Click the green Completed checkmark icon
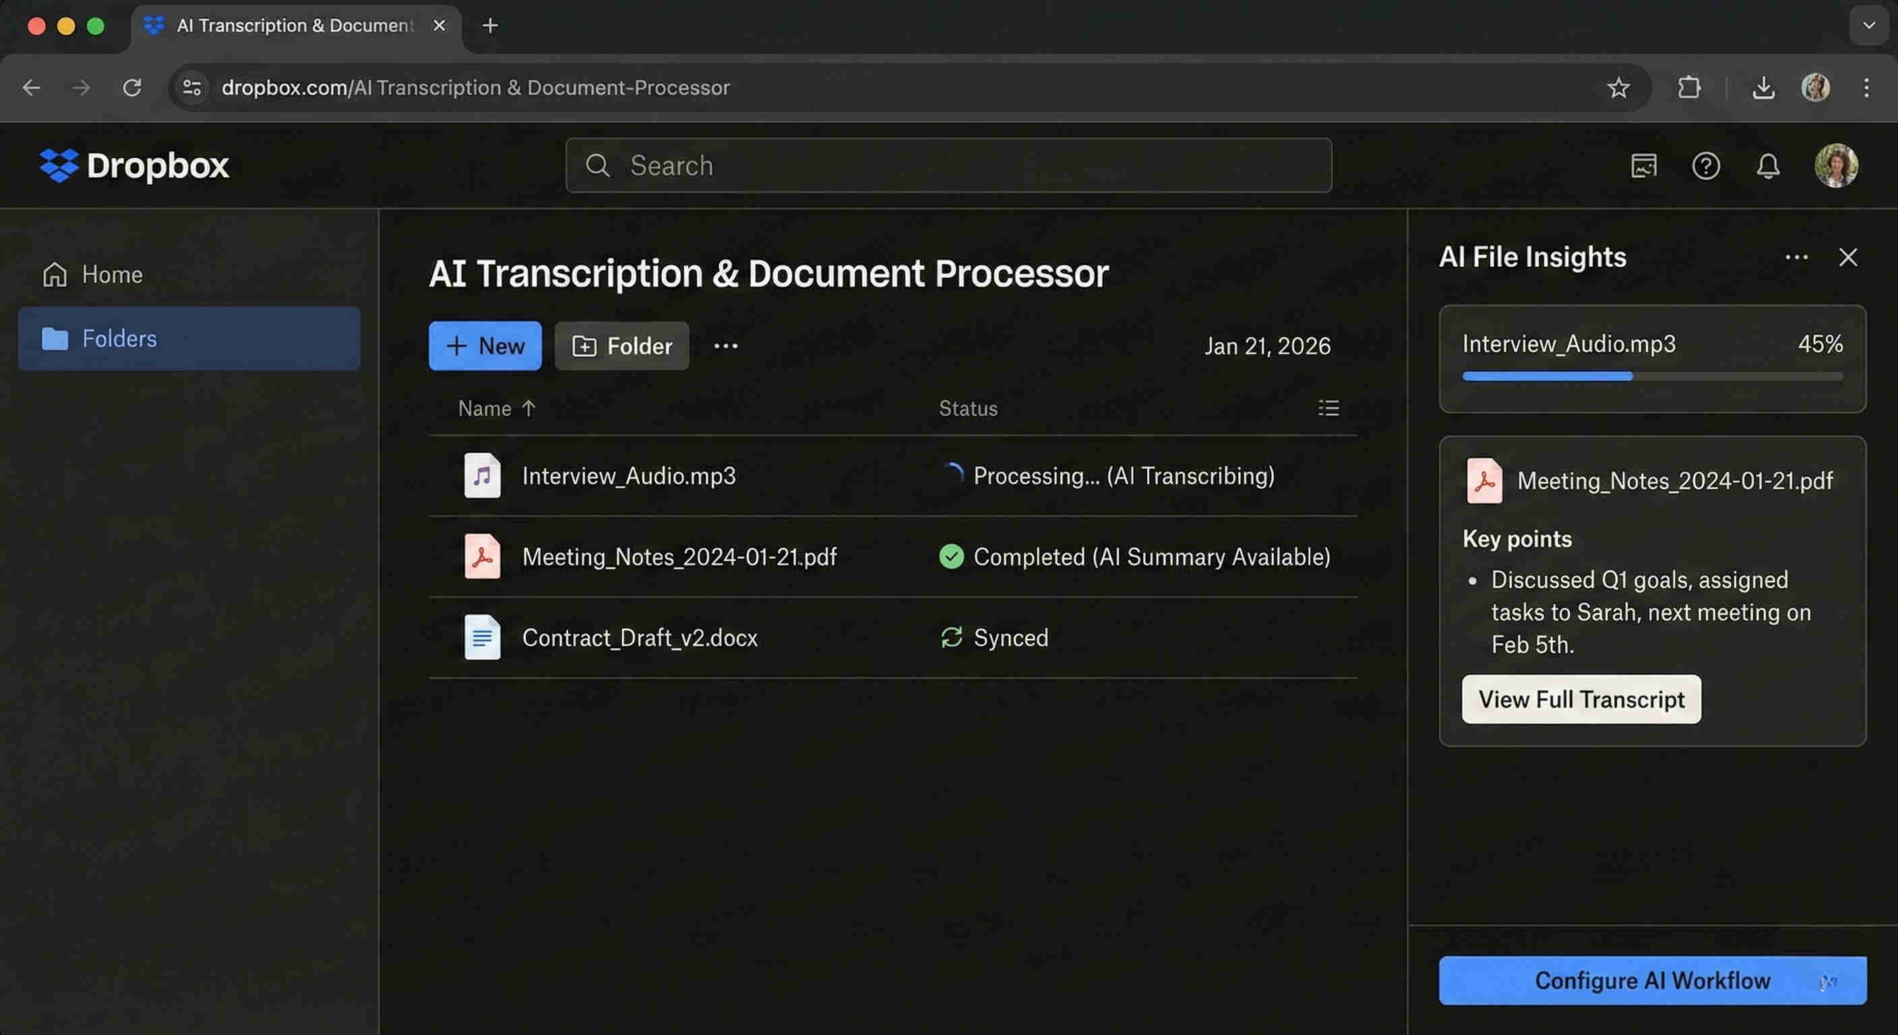 (951, 556)
